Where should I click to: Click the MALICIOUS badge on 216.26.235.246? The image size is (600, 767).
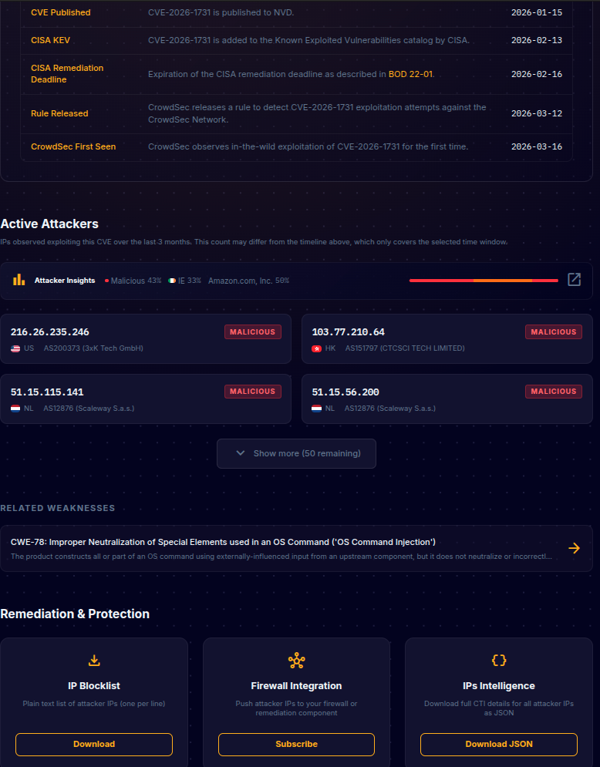pos(253,331)
